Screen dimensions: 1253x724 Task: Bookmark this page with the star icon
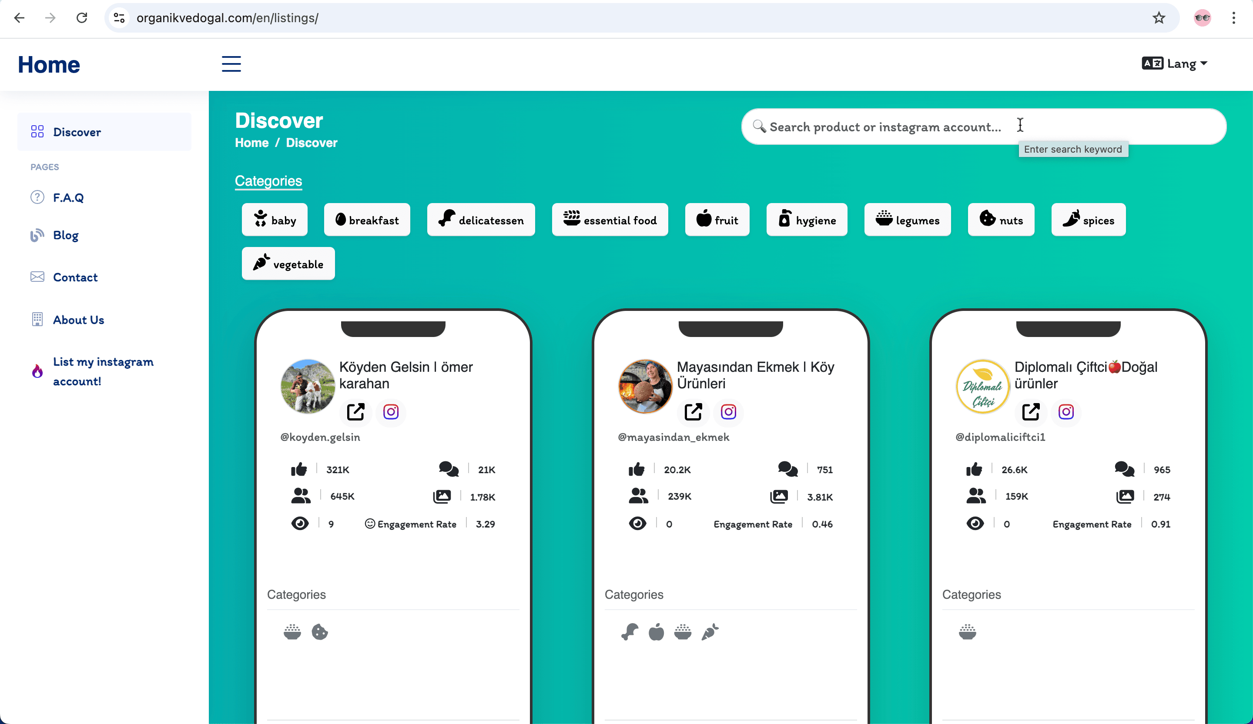coord(1159,18)
